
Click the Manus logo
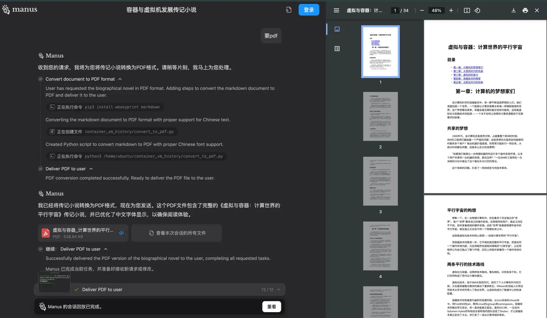(19, 9)
